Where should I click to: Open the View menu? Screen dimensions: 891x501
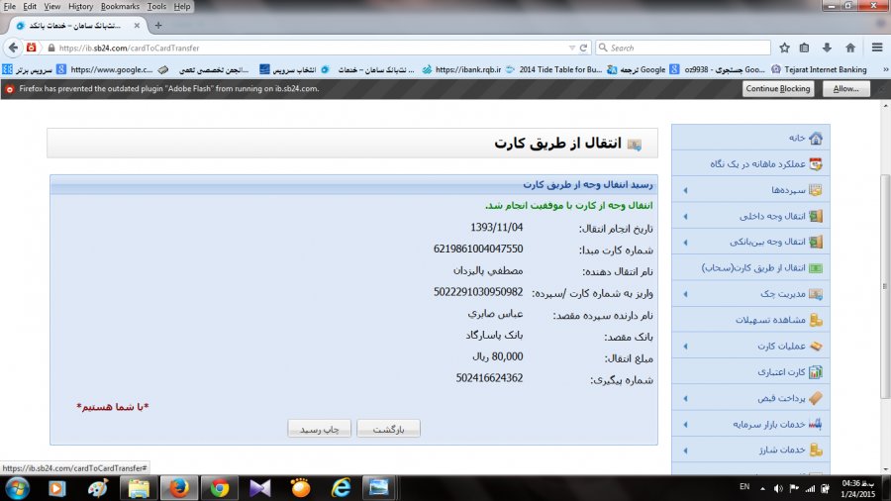[51, 6]
